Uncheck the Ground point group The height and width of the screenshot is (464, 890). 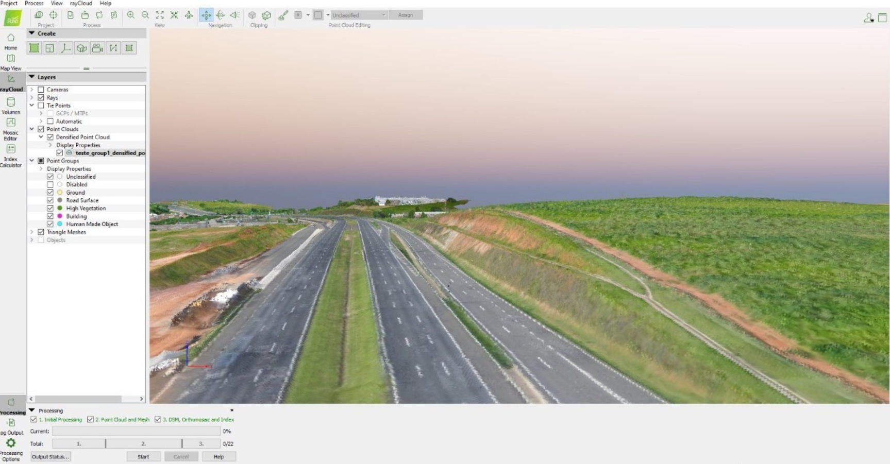pyautogui.click(x=51, y=193)
